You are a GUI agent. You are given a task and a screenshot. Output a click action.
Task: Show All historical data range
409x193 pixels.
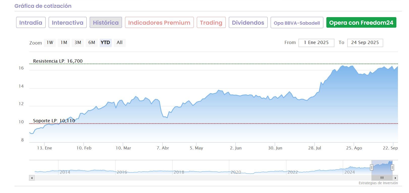(x=119, y=43)
